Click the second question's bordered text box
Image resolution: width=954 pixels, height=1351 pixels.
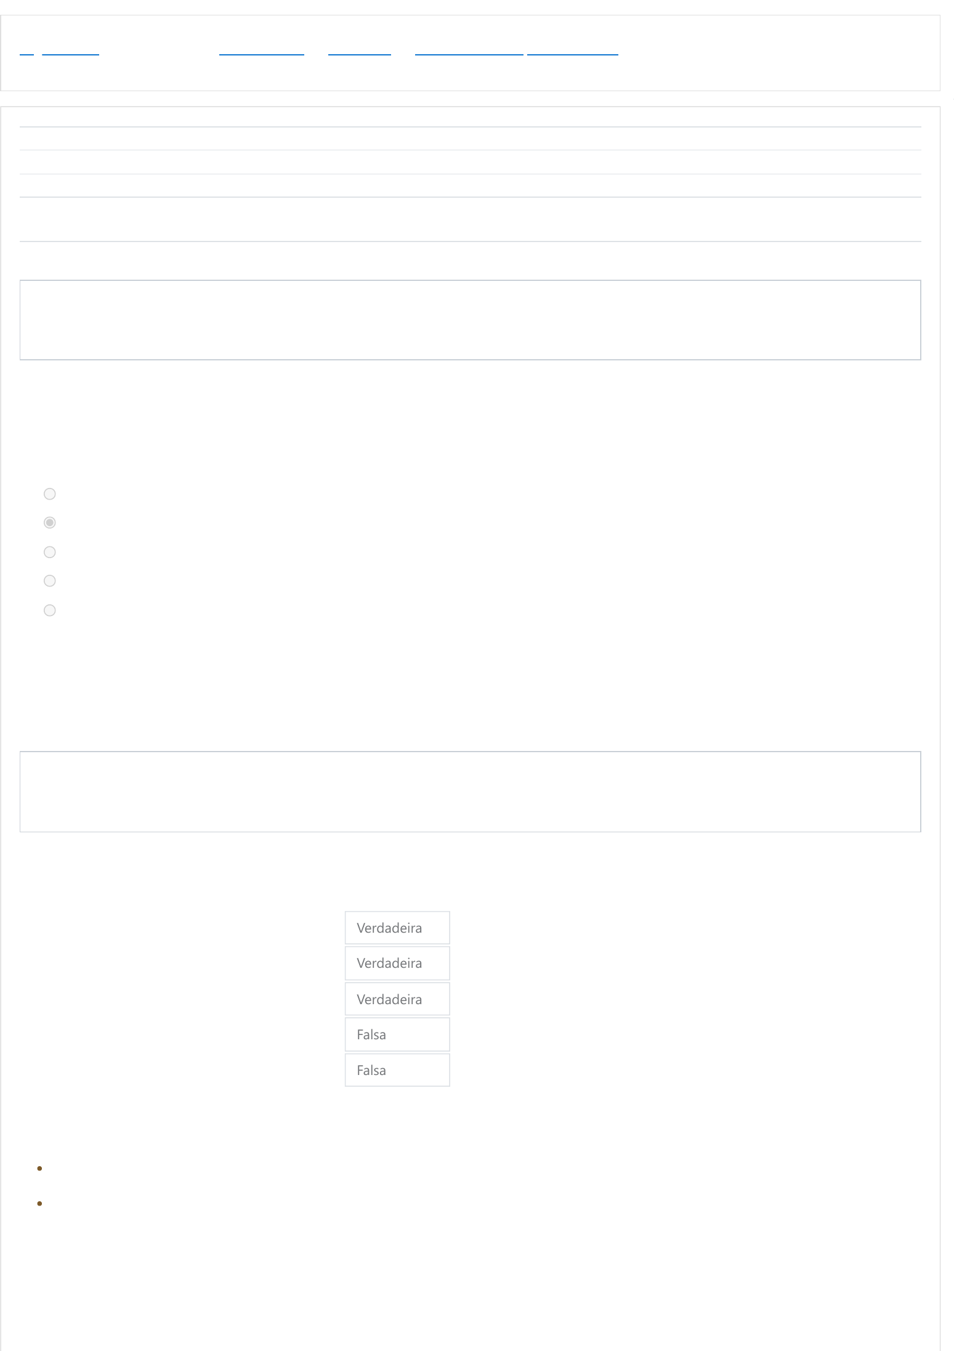(471, 792)
